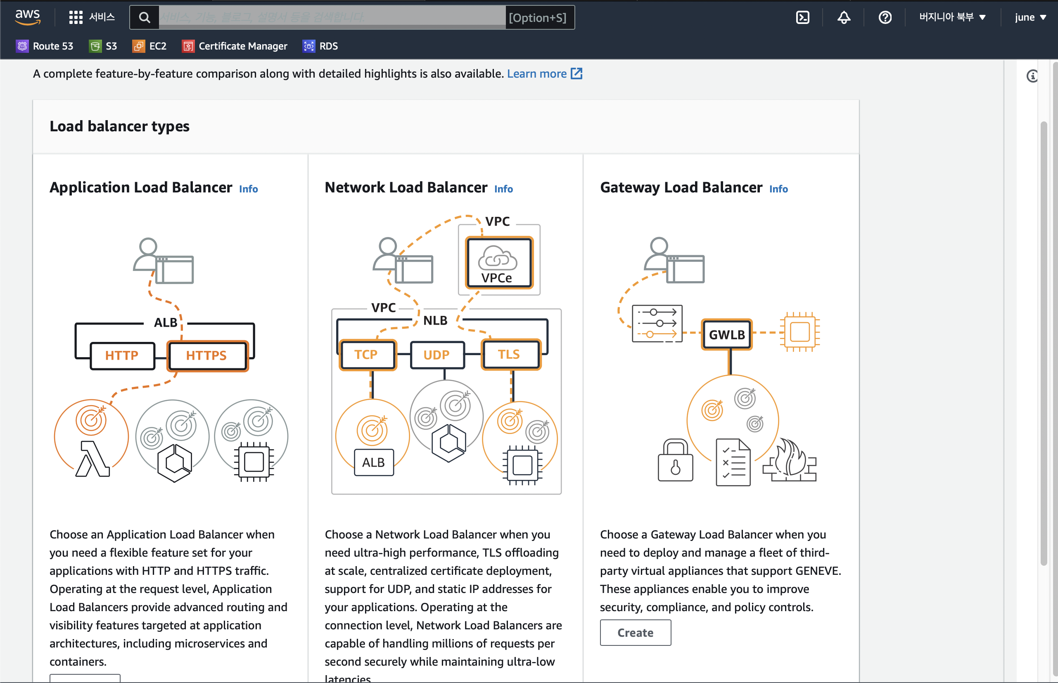Click the Load balancer types heading
This screenshot has width=1058, height=683.
[119, 126]
